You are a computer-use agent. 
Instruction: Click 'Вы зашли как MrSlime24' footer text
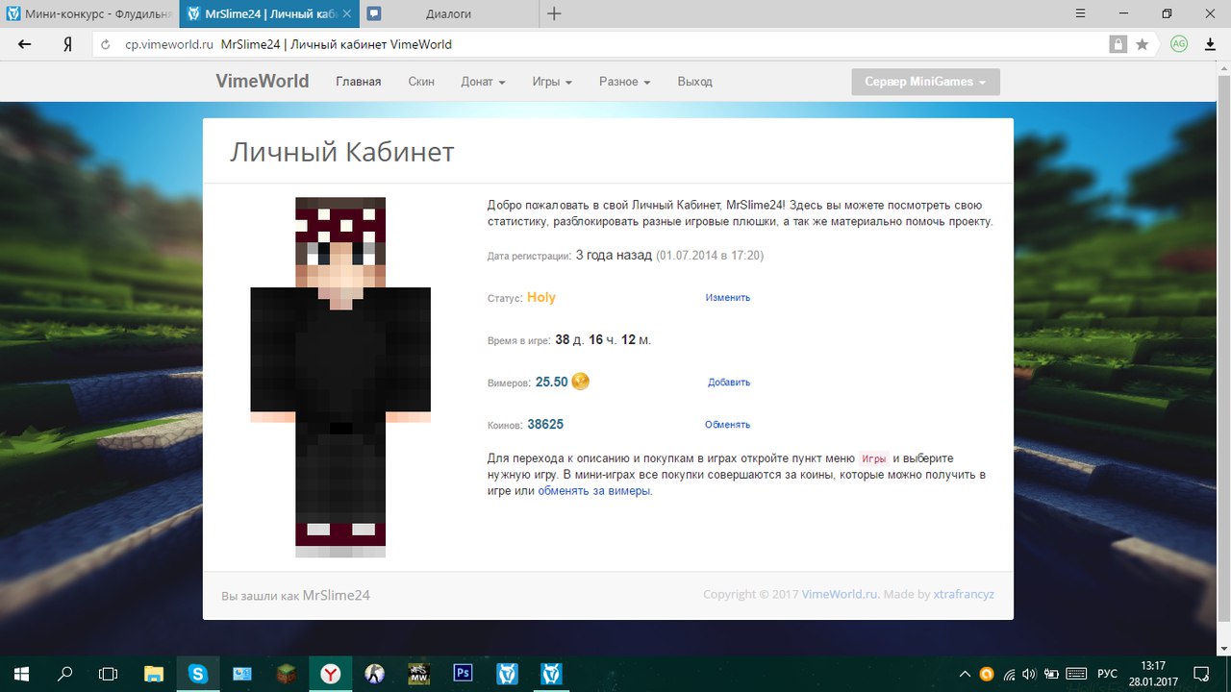click(x=295, y=596)
